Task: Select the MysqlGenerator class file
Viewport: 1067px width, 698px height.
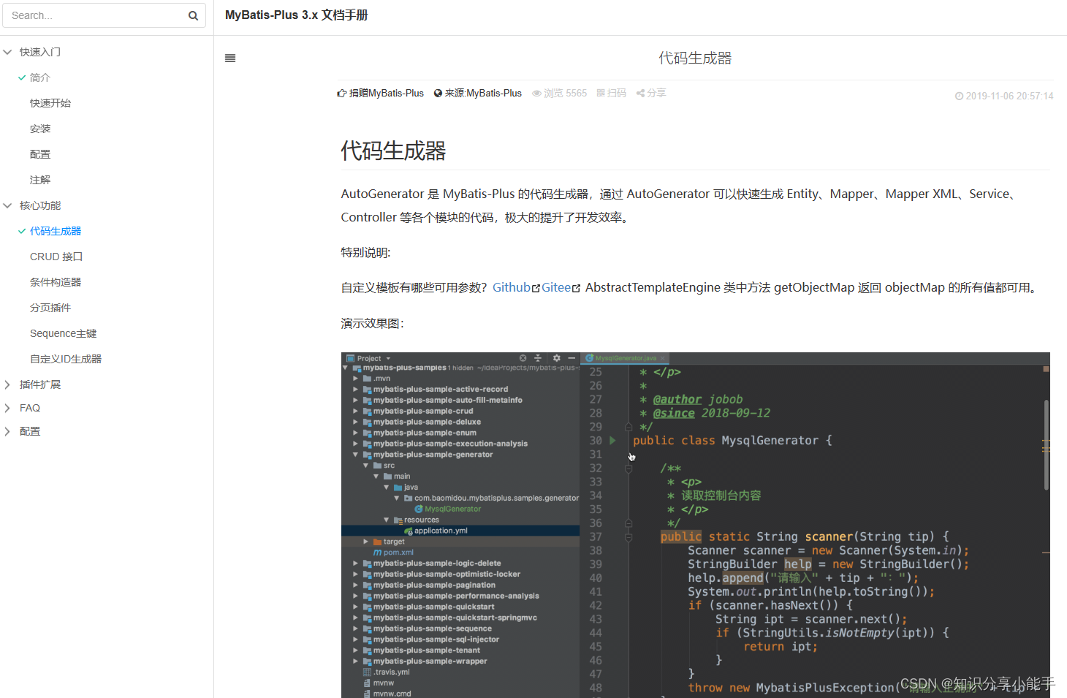Action: (447, 509)
